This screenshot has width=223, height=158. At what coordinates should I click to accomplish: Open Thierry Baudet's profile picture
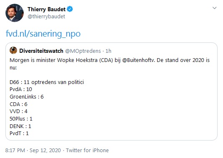pyautogui.click(x=15, y=13)
